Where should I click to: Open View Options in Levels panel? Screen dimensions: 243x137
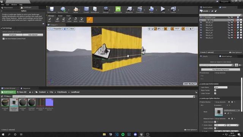pos(235,53)
